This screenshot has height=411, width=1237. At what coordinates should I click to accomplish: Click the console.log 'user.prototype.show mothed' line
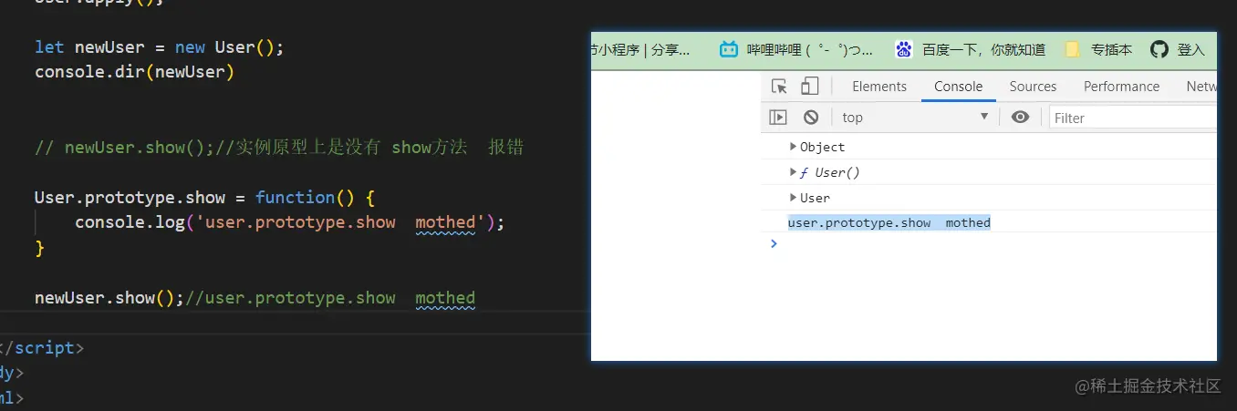tap(289, 222)
